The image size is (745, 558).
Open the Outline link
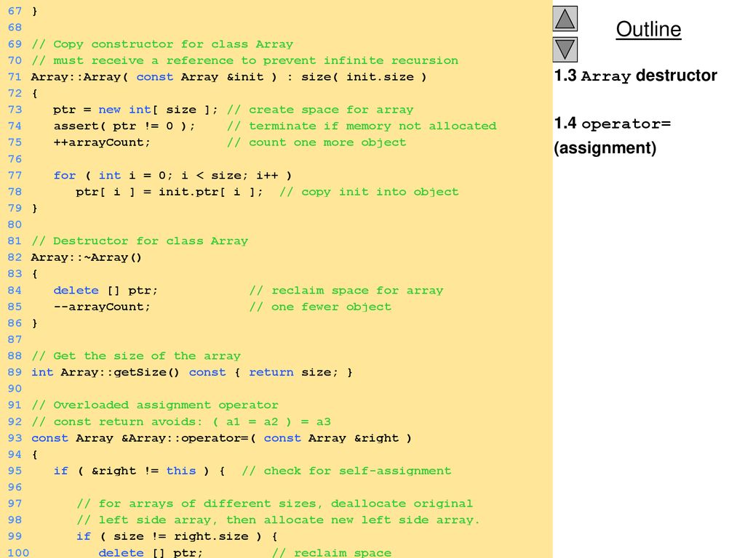pos(648,29)
